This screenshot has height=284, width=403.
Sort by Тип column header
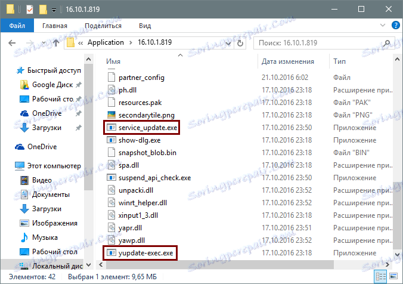pyautogui.click(x=339, y=61)
